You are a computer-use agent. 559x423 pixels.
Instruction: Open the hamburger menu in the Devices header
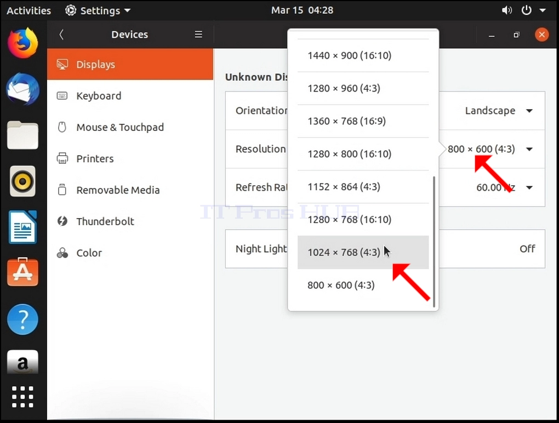(198, 34)
